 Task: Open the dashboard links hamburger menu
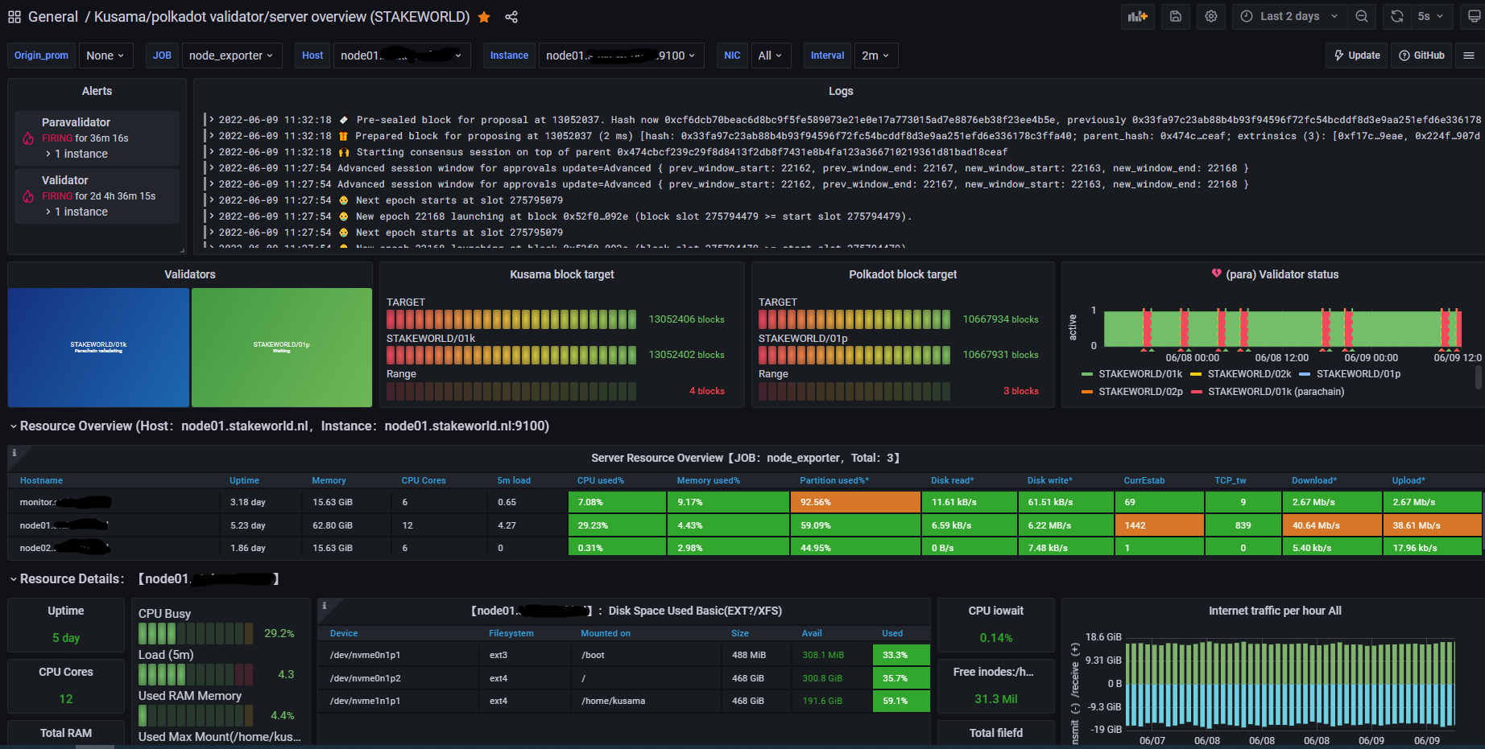tap(1469, 56)
